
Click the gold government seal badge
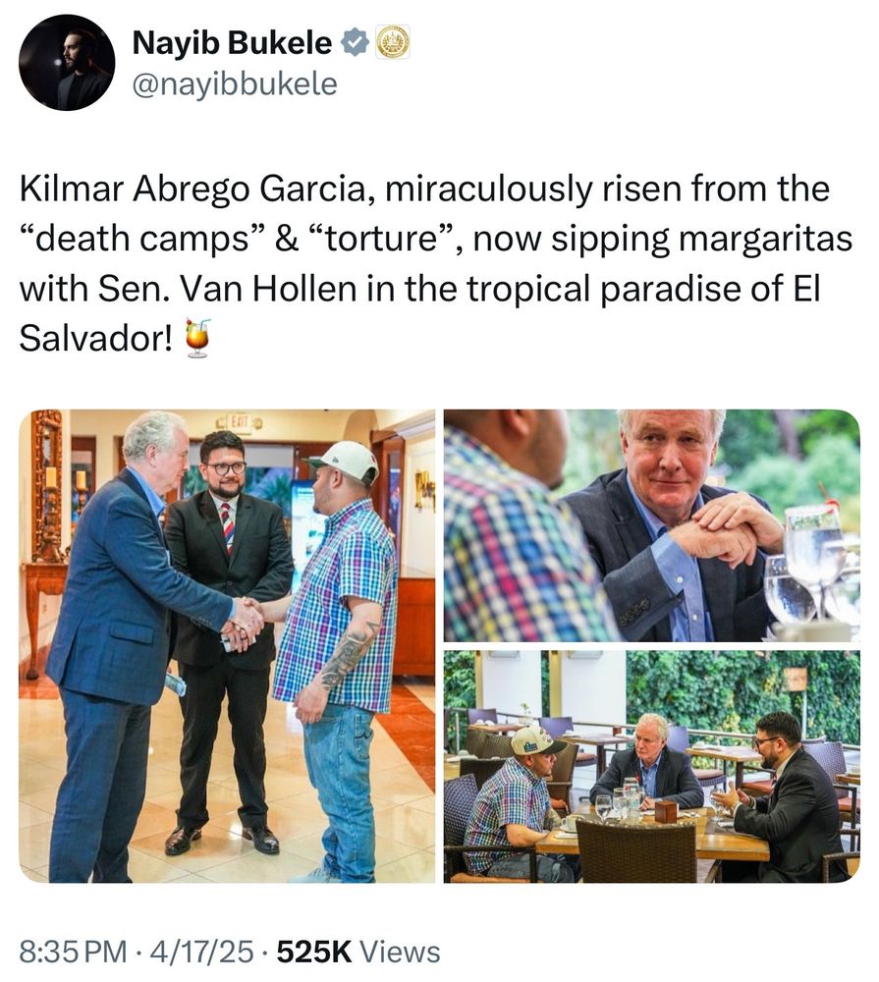point(393,42)
